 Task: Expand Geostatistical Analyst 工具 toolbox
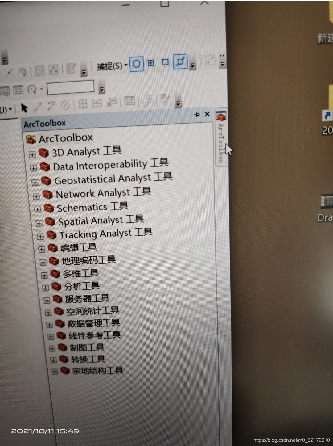(x=35, y=183)
